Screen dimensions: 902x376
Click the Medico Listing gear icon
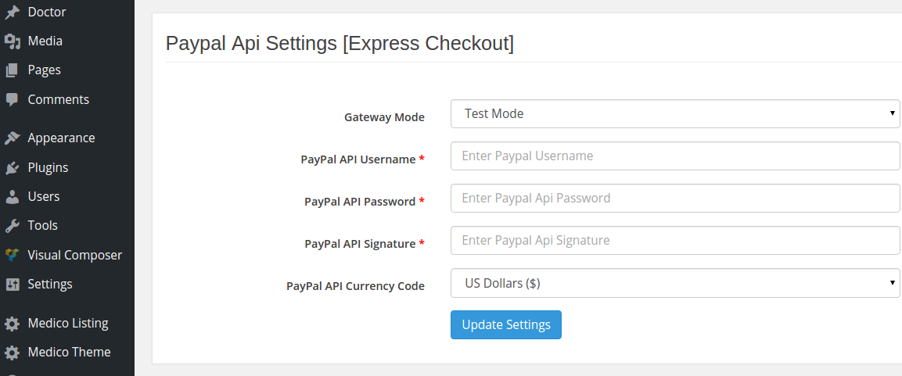12,324
